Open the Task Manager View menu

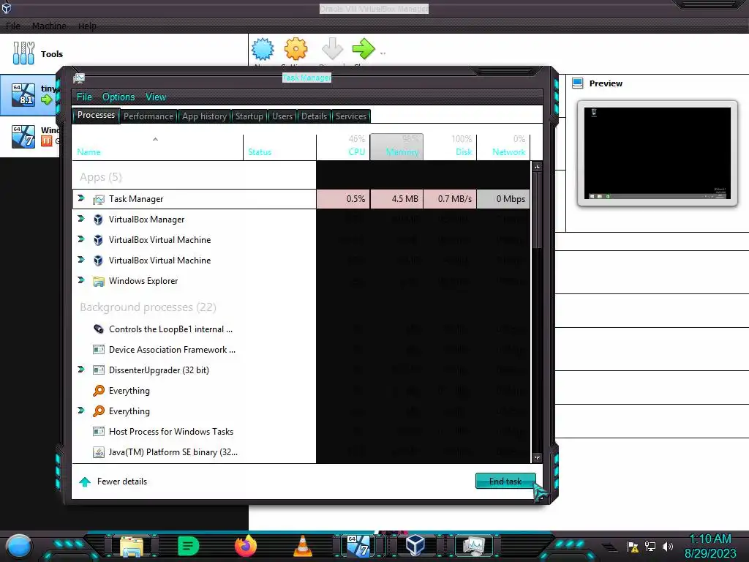pyautogui.click(x=156, y=97)
